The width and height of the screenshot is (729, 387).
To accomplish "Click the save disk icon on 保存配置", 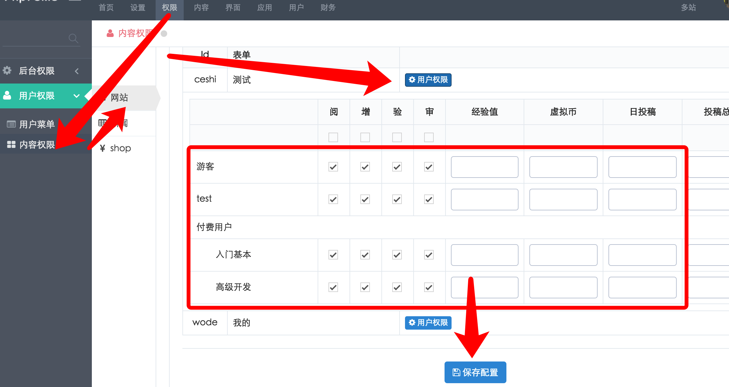I will 456,372.
